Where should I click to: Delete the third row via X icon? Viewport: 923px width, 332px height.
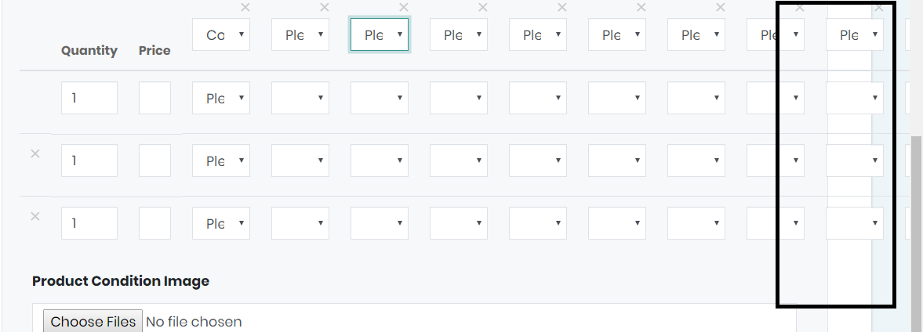pyautogui.click(x=35, y=216)
